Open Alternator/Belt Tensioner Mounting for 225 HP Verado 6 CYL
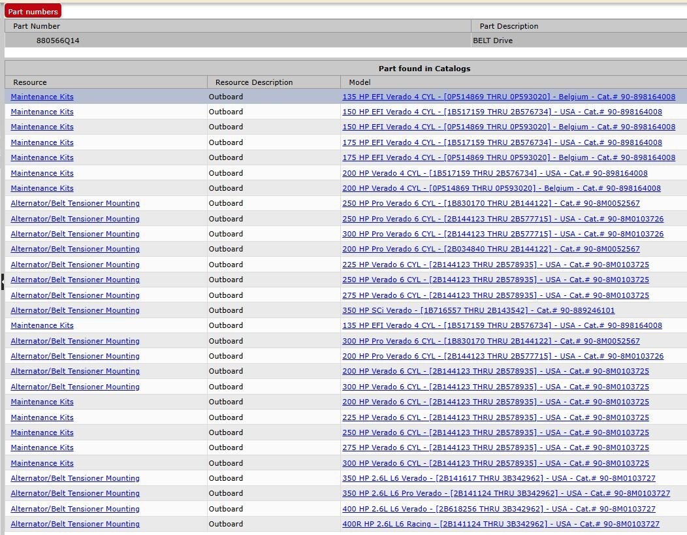This screenshot has height=535, width=687. click(x=75, y=264)
